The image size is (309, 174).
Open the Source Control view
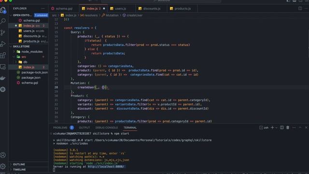(x=3, y=32)
